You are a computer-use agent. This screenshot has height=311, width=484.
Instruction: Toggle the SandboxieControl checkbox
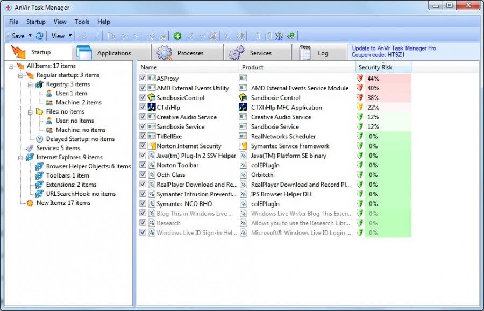(143, 97)
